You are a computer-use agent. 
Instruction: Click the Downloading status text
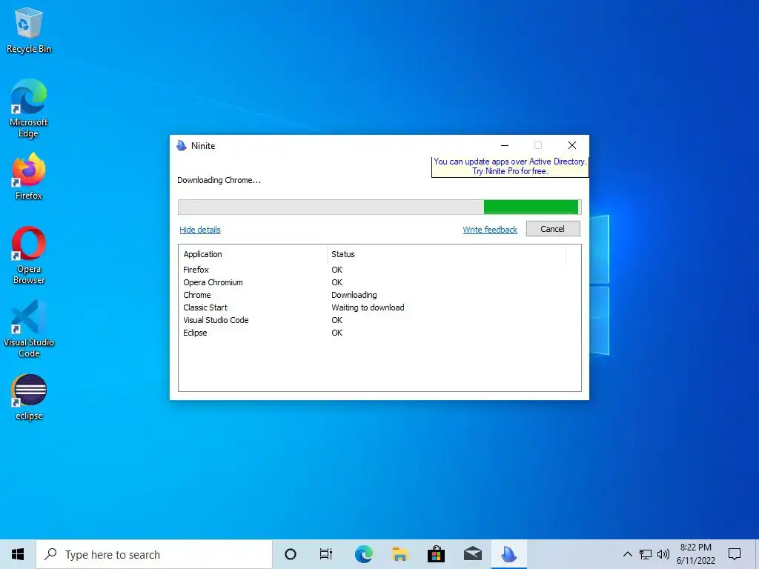[354, 295]
